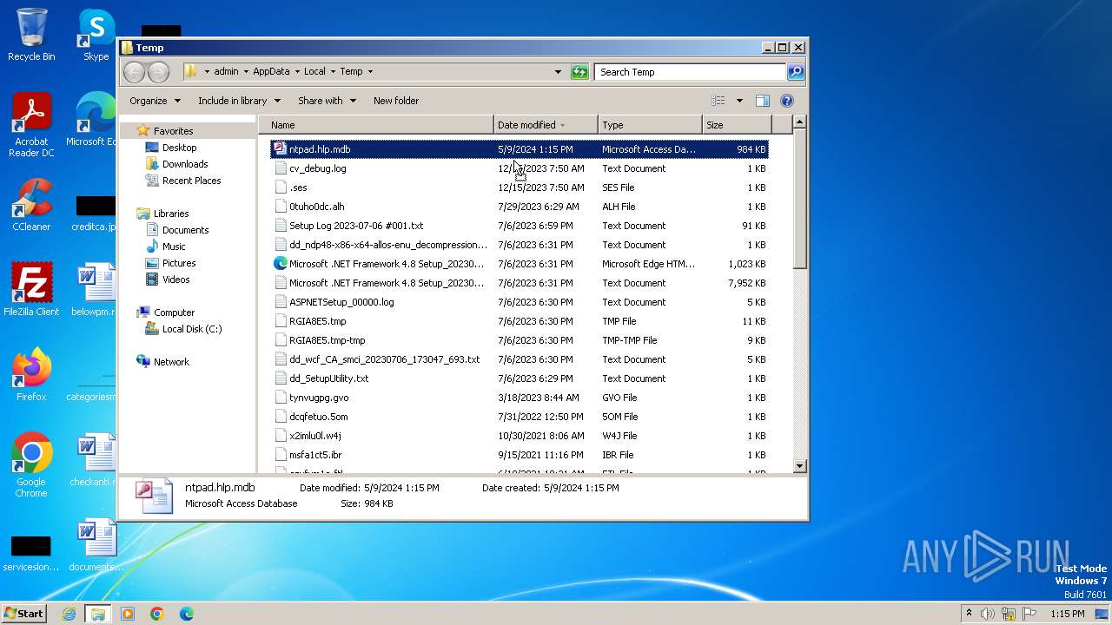Open FileZilla Client desktop shortcut
This screenshot has width=1112, height=625.
coord(31,289)
